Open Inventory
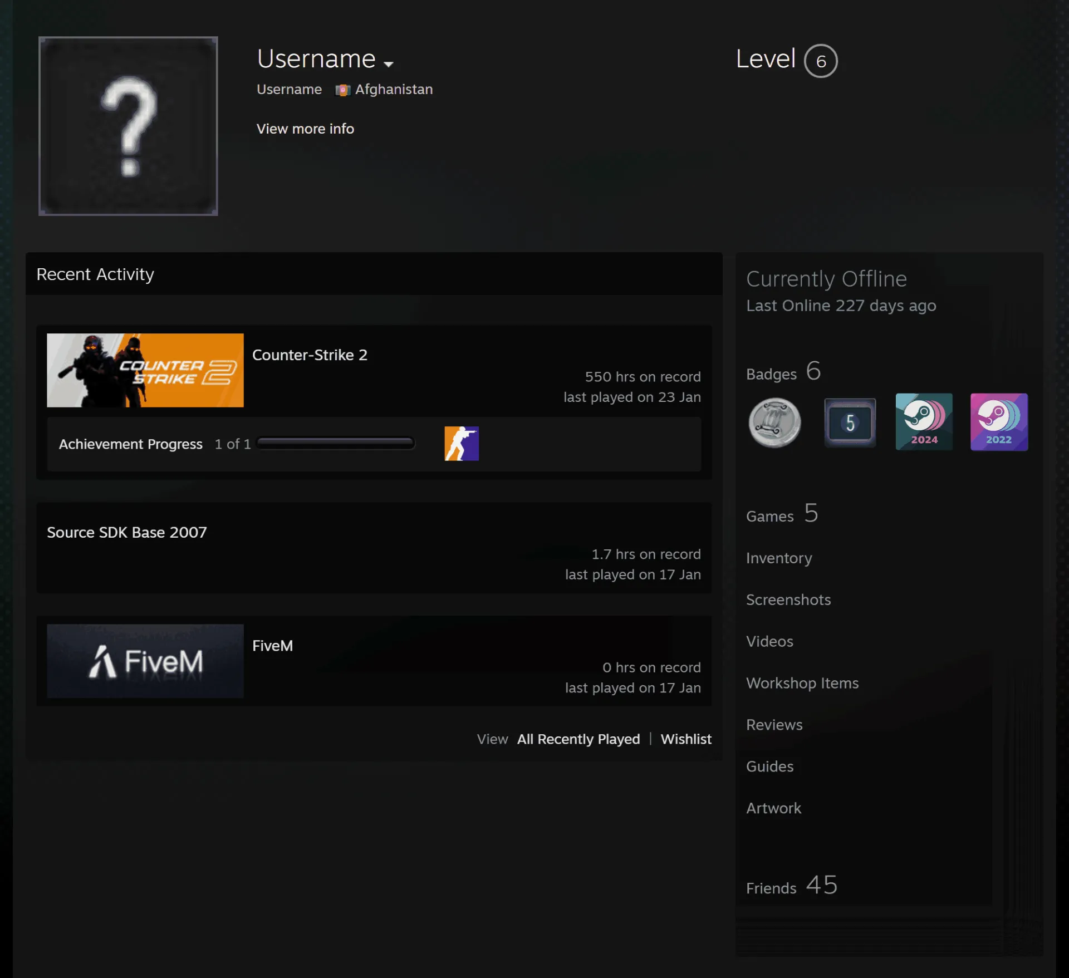 pyautogui.click(x=779, y=558)
